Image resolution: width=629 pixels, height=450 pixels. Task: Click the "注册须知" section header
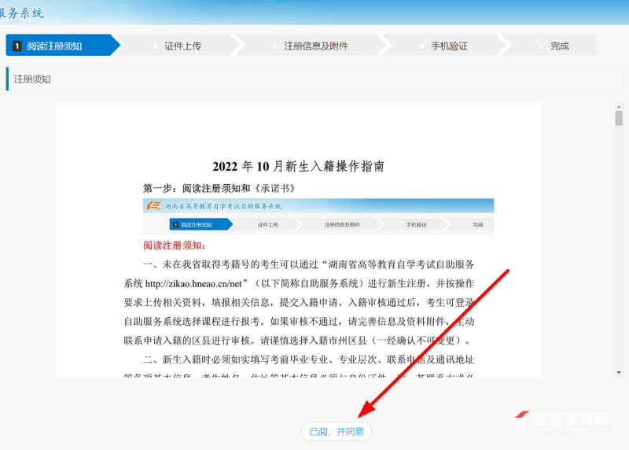pyautogui.click(x=32, y=79)
